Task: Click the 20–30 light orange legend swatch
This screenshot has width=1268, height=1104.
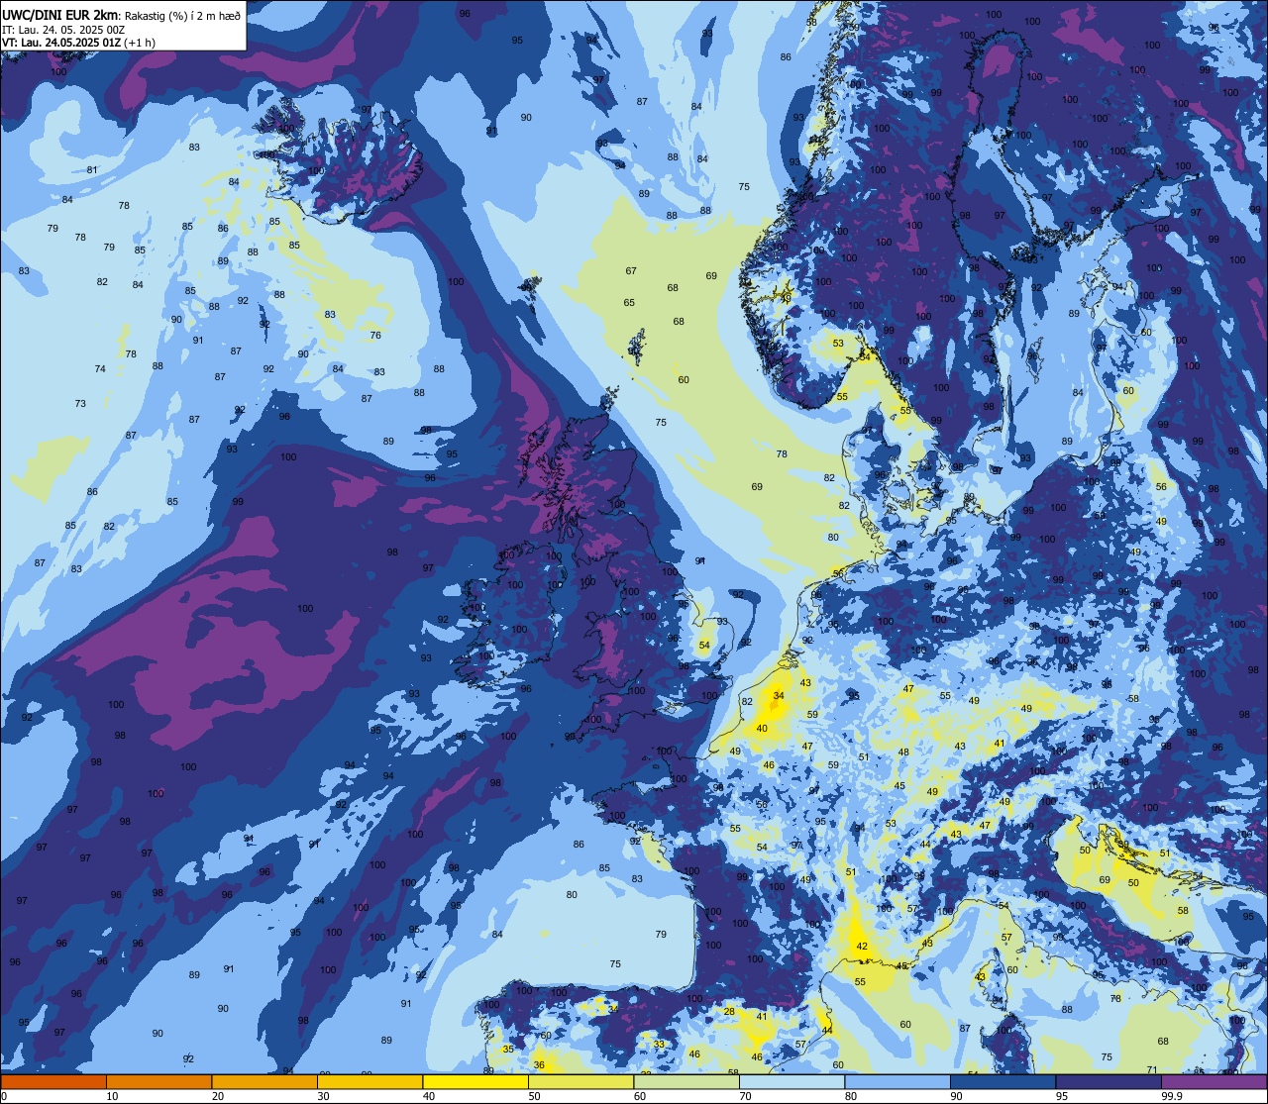Action: (264, 1081)
